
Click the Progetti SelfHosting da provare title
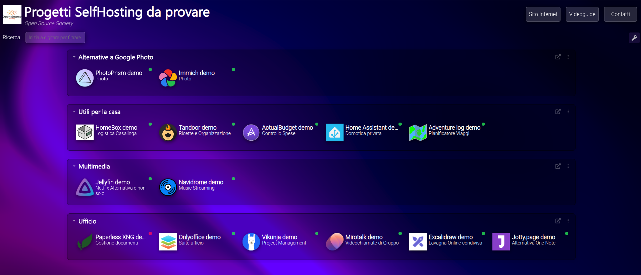117,12
